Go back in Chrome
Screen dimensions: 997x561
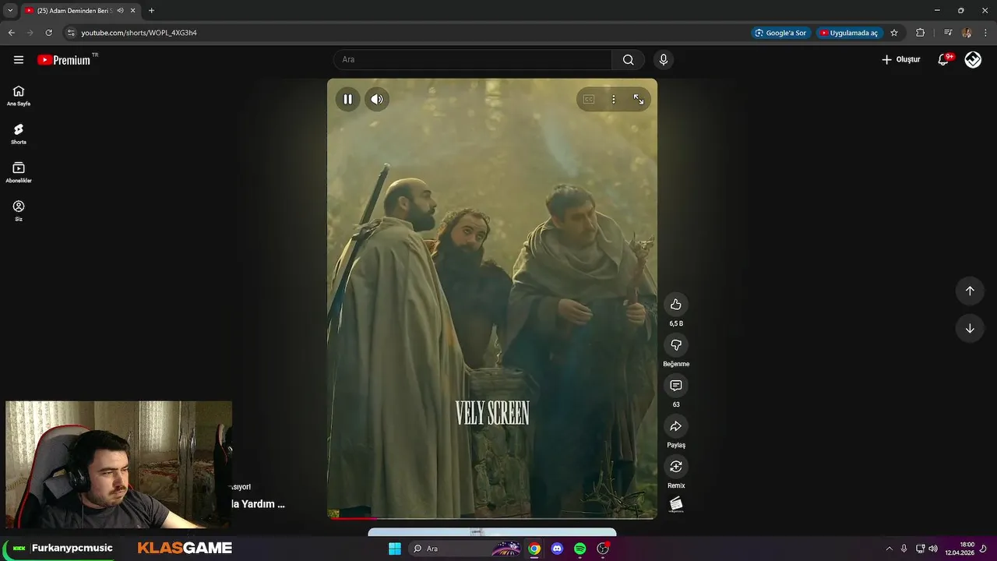click(11, 33)
